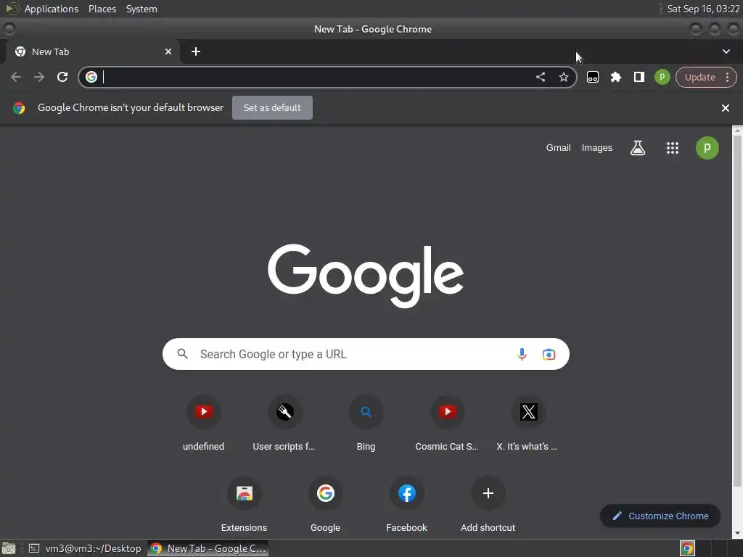This screenshot has width=743, height=557.
Task: Open the window menu button in Chrome's title bar
Action: click(9, 29)
